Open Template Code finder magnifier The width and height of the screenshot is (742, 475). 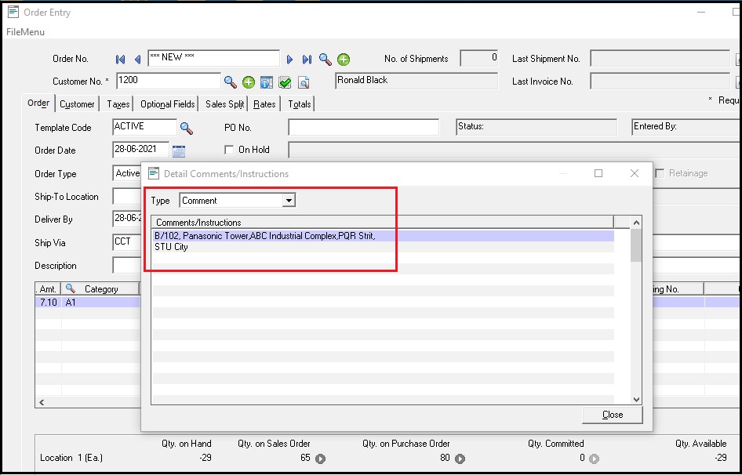pos(187,129)
